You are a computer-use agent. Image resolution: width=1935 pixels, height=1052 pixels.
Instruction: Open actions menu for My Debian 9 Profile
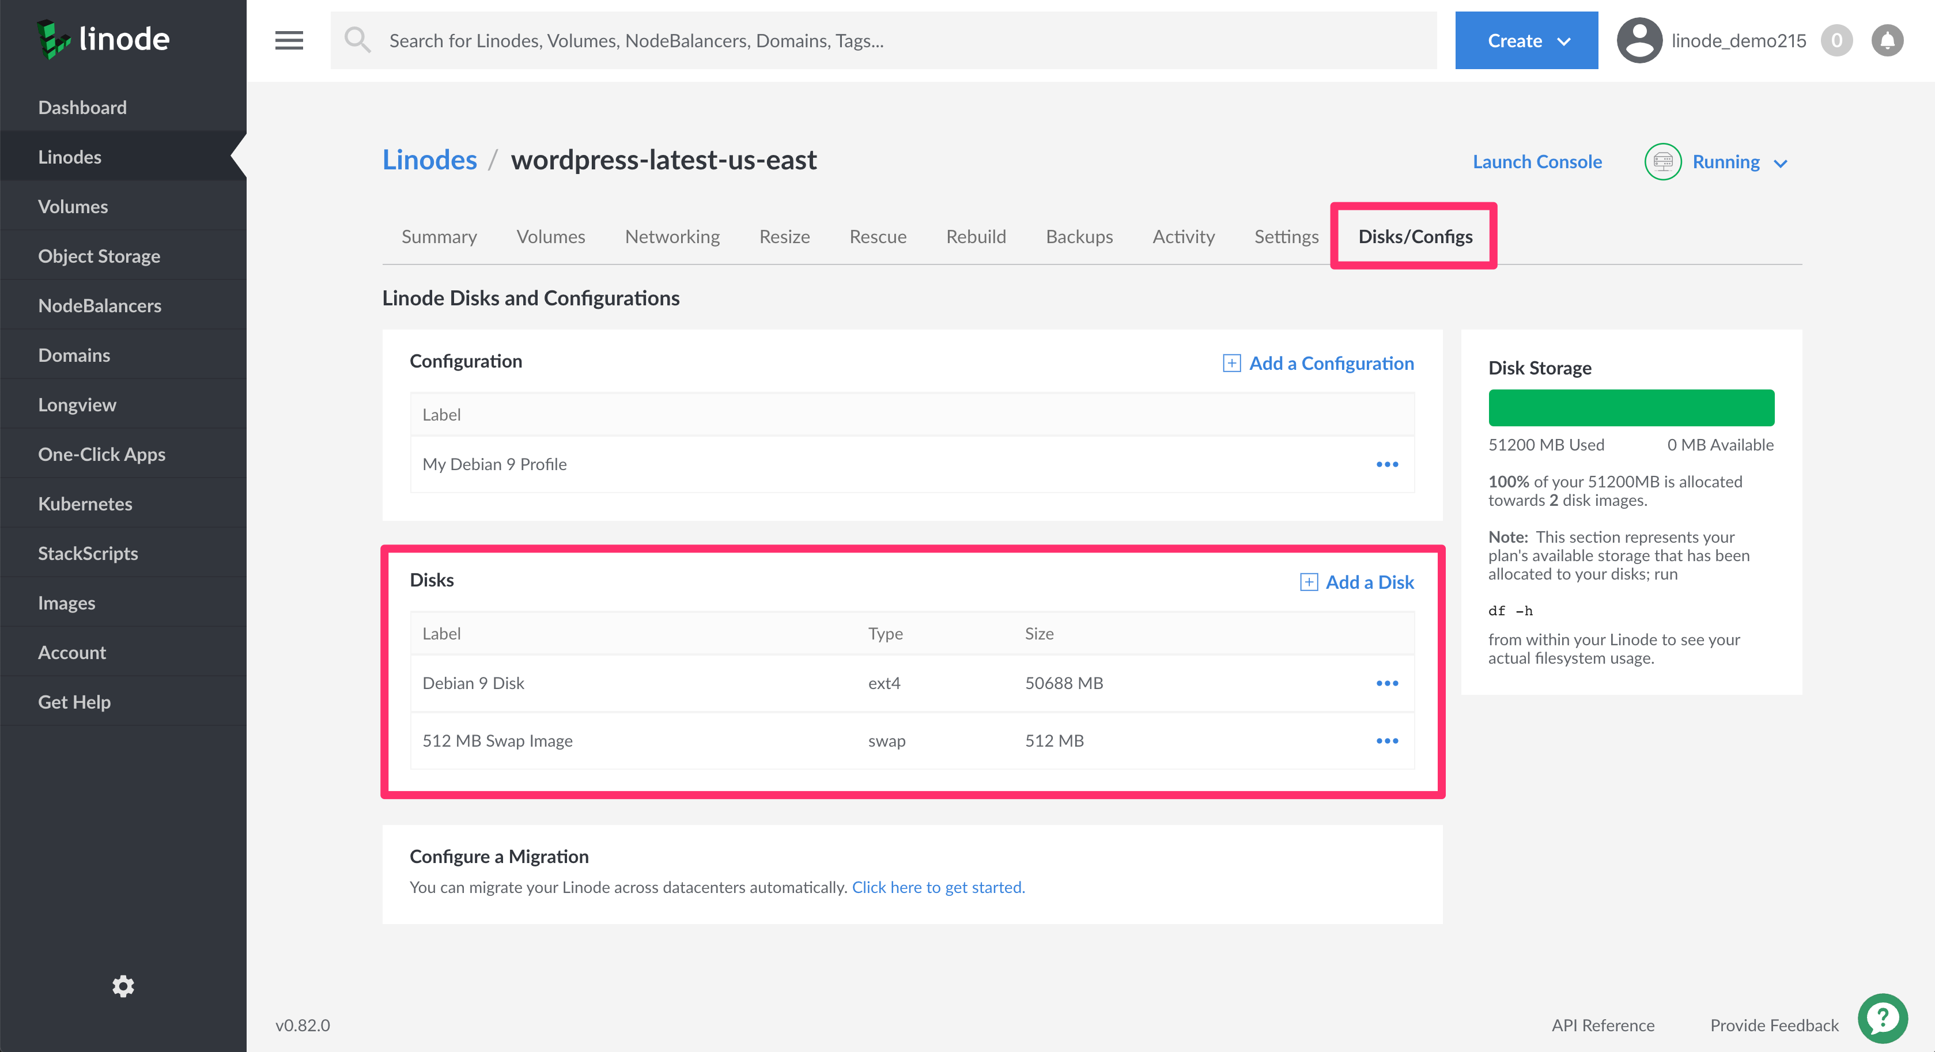click(1386, 465)
